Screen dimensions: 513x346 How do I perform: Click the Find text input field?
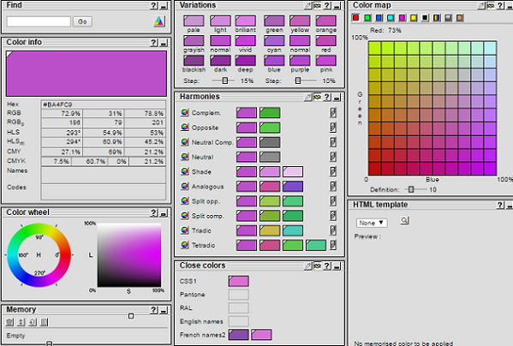coord(39,21)
